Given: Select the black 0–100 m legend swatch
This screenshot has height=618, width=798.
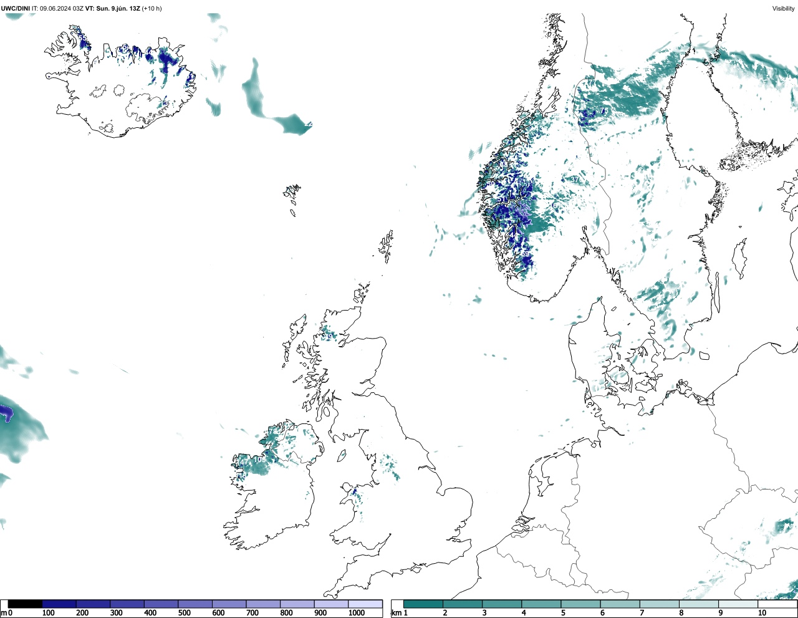Looking at the screenshot, I should (25, 604).
